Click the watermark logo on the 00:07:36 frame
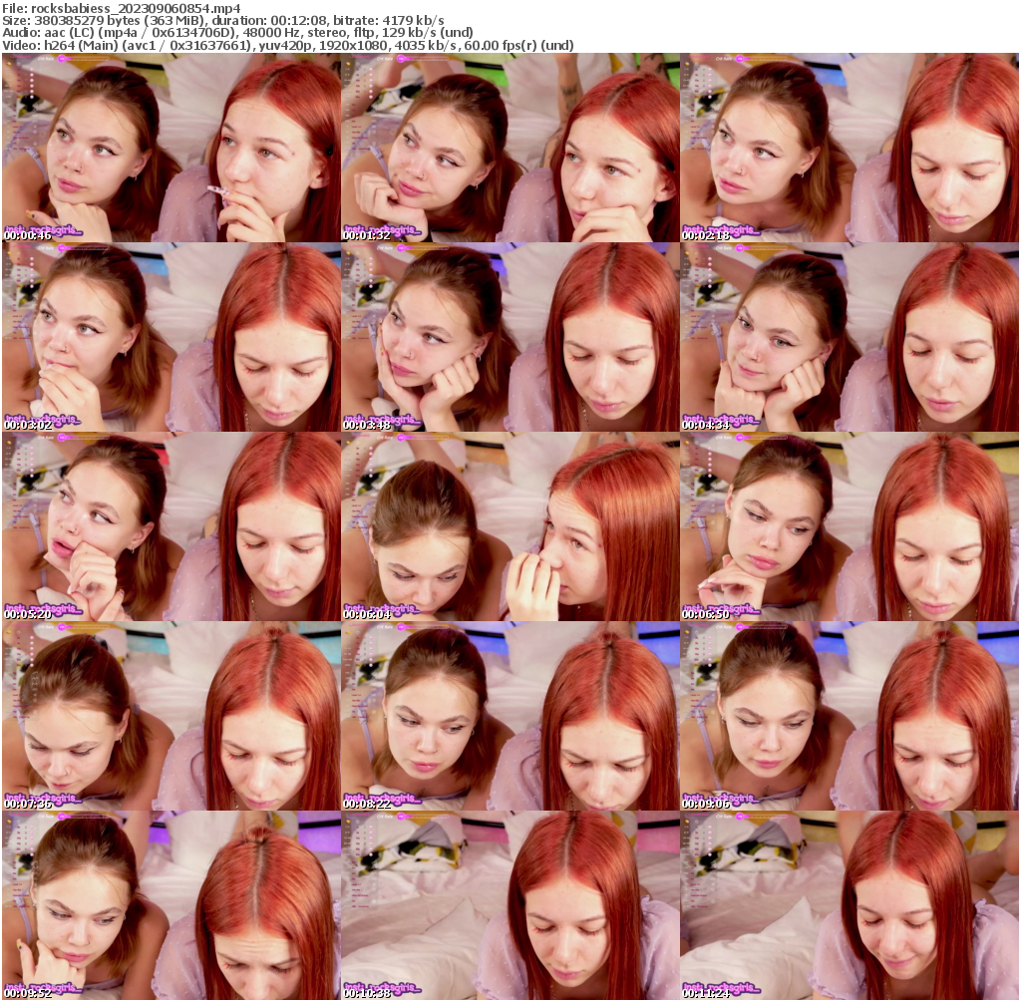1021x1000 pixels. click(45, 796)
